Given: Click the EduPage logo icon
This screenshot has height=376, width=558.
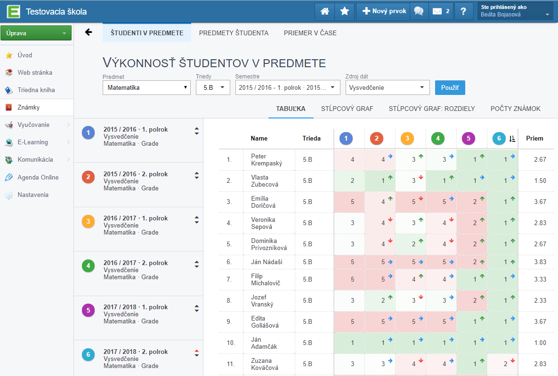Looking at the screenshot, I should point(14,11).
